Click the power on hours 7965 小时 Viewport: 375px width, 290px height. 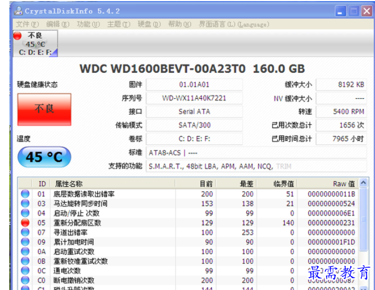coord(341,139)
